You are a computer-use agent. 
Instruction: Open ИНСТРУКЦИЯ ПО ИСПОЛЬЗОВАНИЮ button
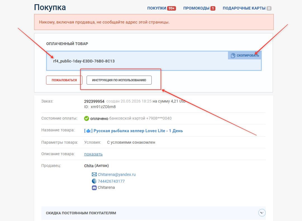(x=119, y=80)
